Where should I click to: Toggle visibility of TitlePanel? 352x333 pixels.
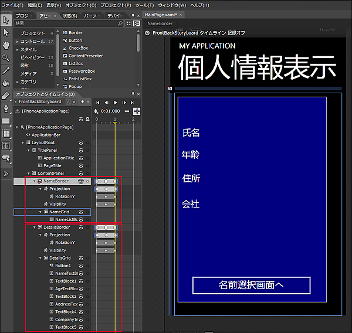click(81, 150)
